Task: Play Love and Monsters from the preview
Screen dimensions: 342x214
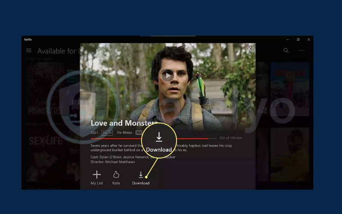Action: point(168,76)
